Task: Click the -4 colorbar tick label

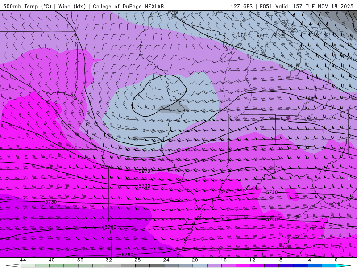Action: click(x=307, y=260)
